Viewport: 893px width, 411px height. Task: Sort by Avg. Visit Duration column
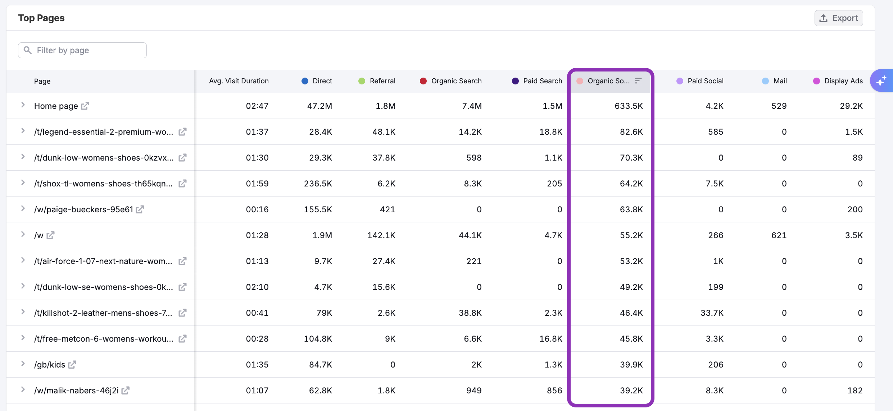coord(239,81)
